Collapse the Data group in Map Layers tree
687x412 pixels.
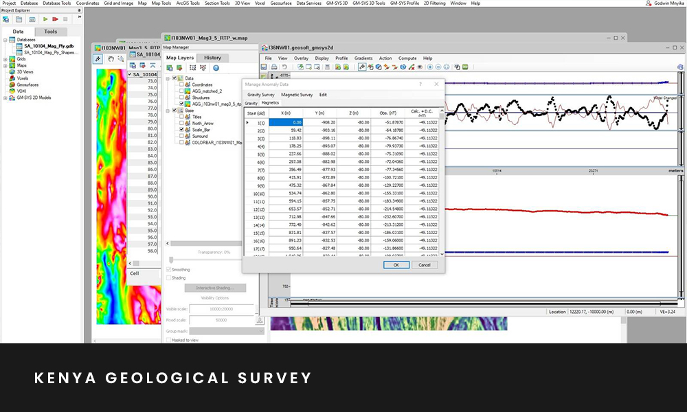coord(168,79)
